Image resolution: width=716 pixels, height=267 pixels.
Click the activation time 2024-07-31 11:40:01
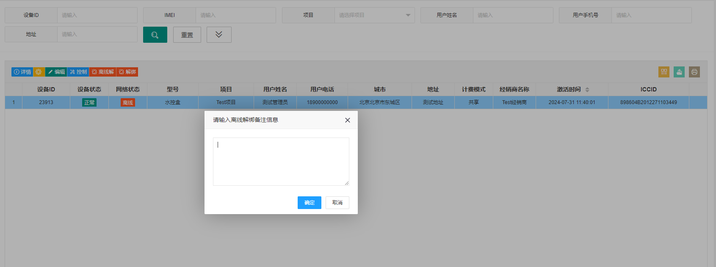coord(572,102)
